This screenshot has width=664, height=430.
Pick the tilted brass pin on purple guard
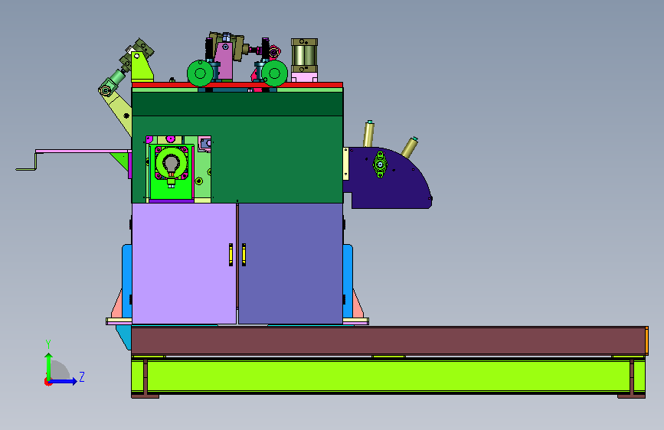click(x=410, y=147)
